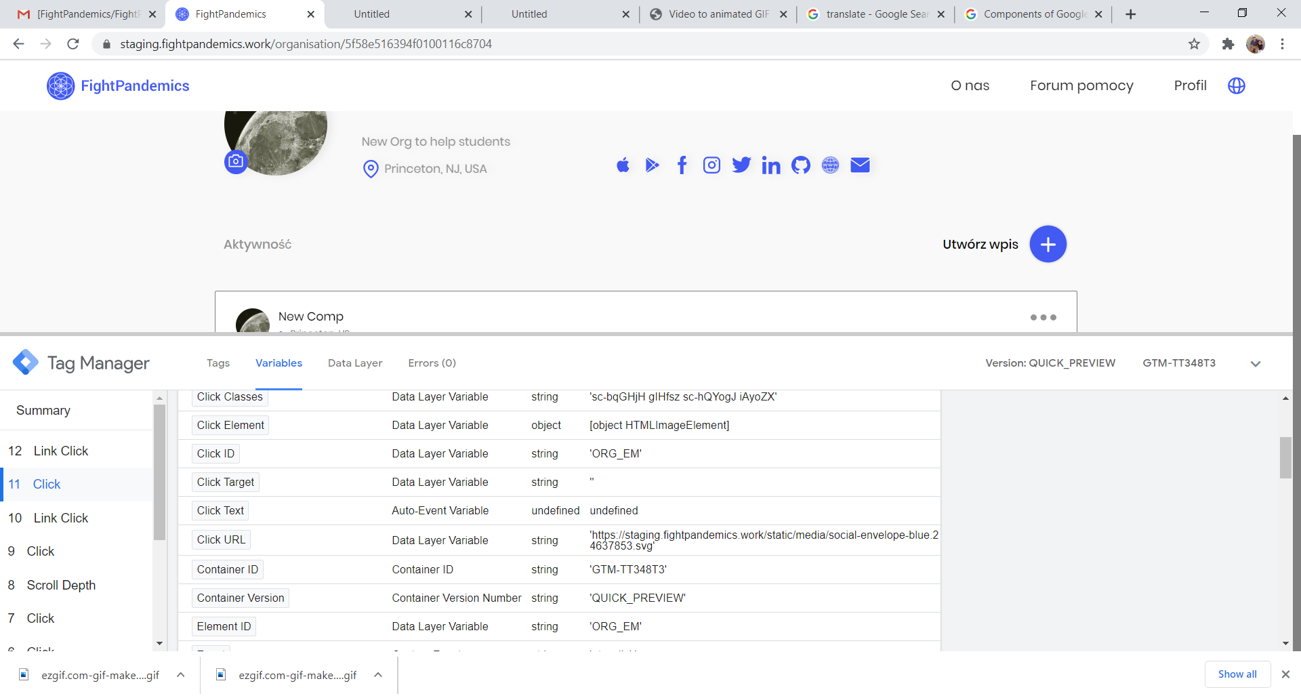
Task: Open the Chrome profile avatar
Action: (1256, 44)
